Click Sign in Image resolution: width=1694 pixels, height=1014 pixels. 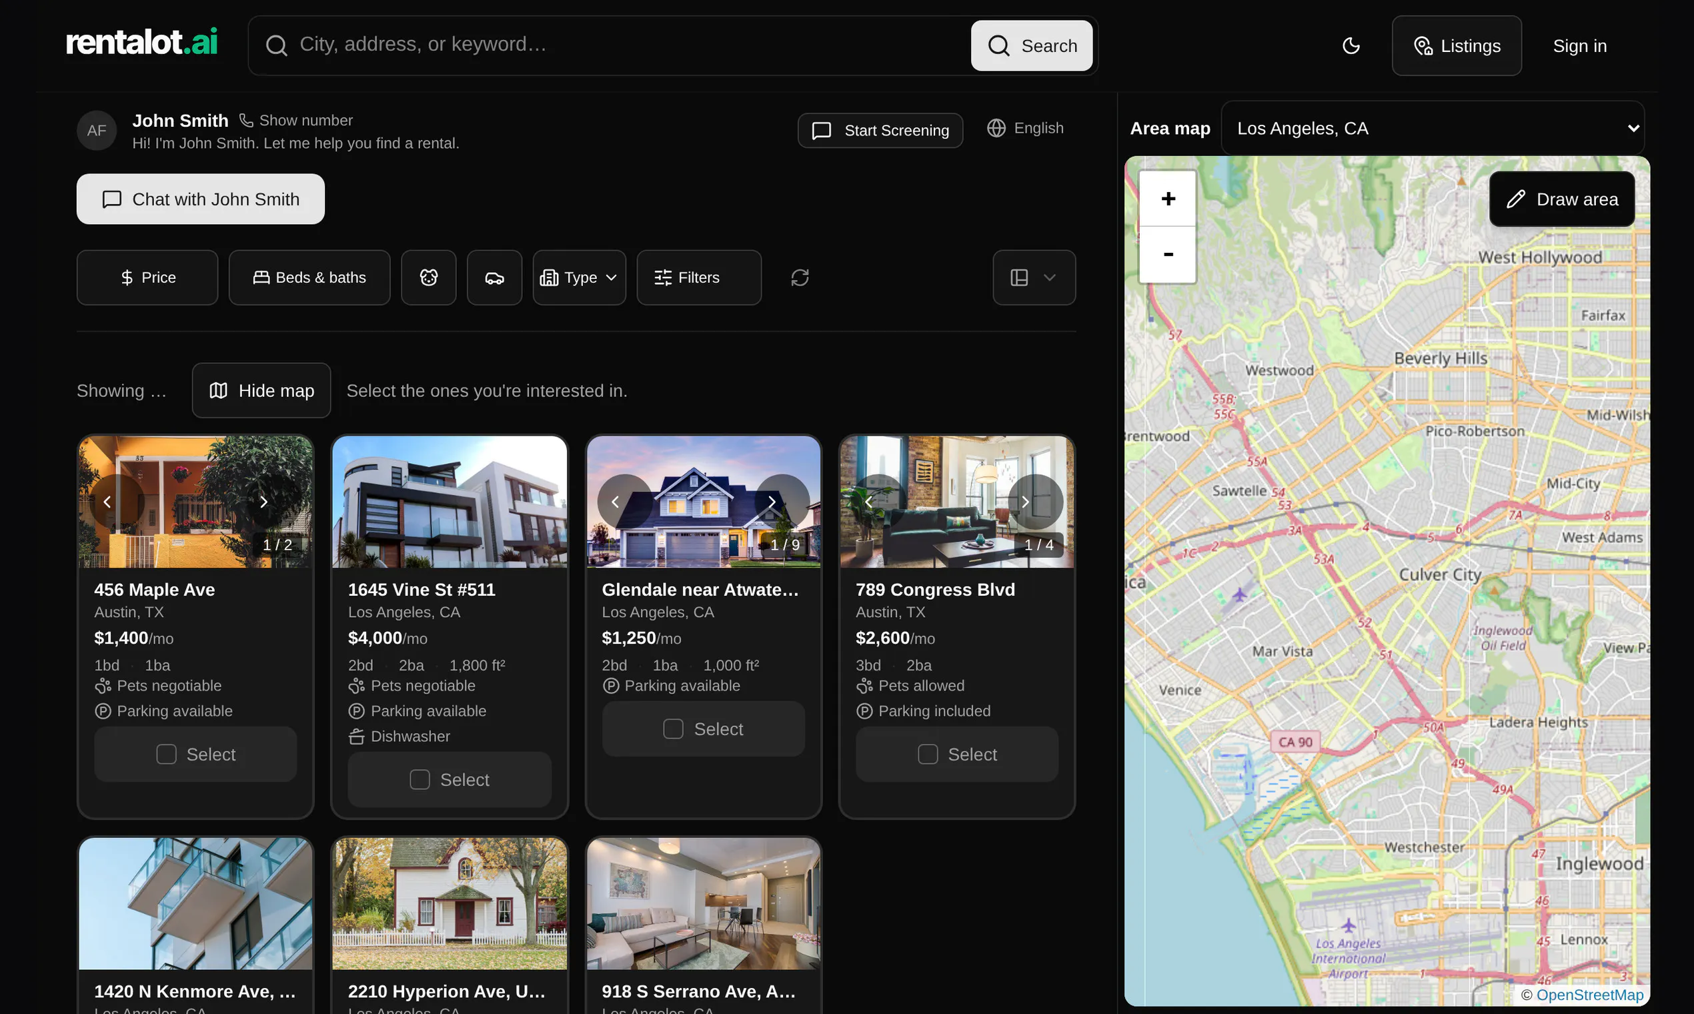tap(1580, 46)
